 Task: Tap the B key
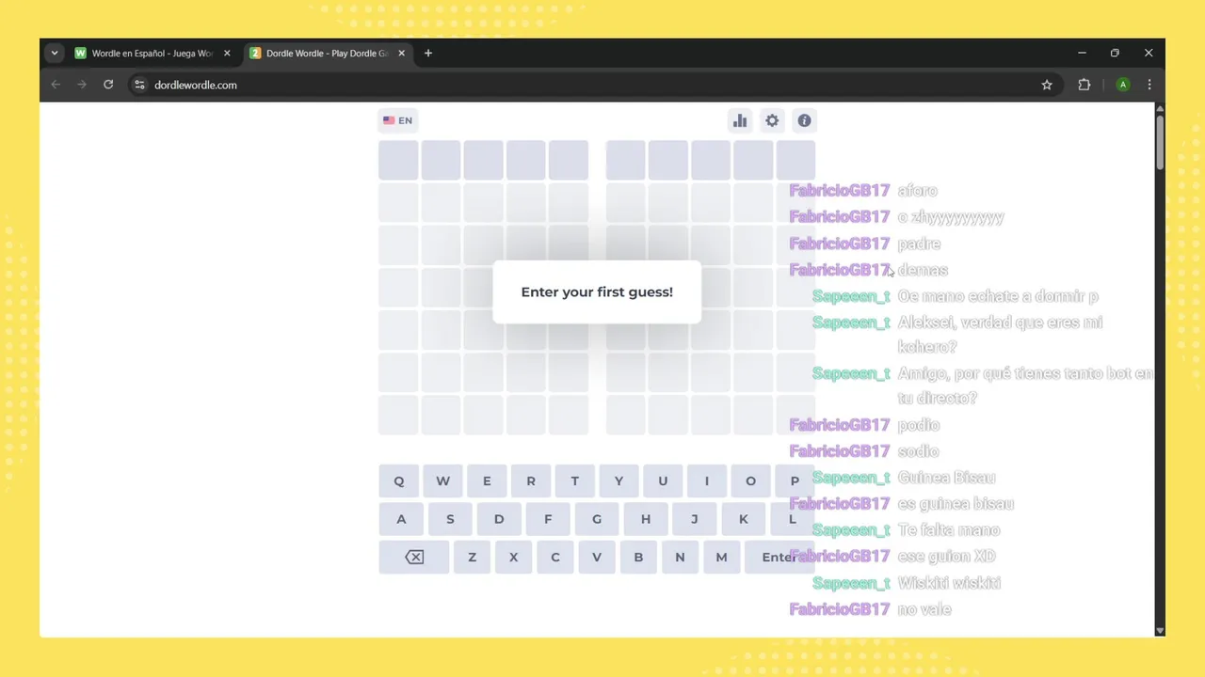click(x=638, y=557)
